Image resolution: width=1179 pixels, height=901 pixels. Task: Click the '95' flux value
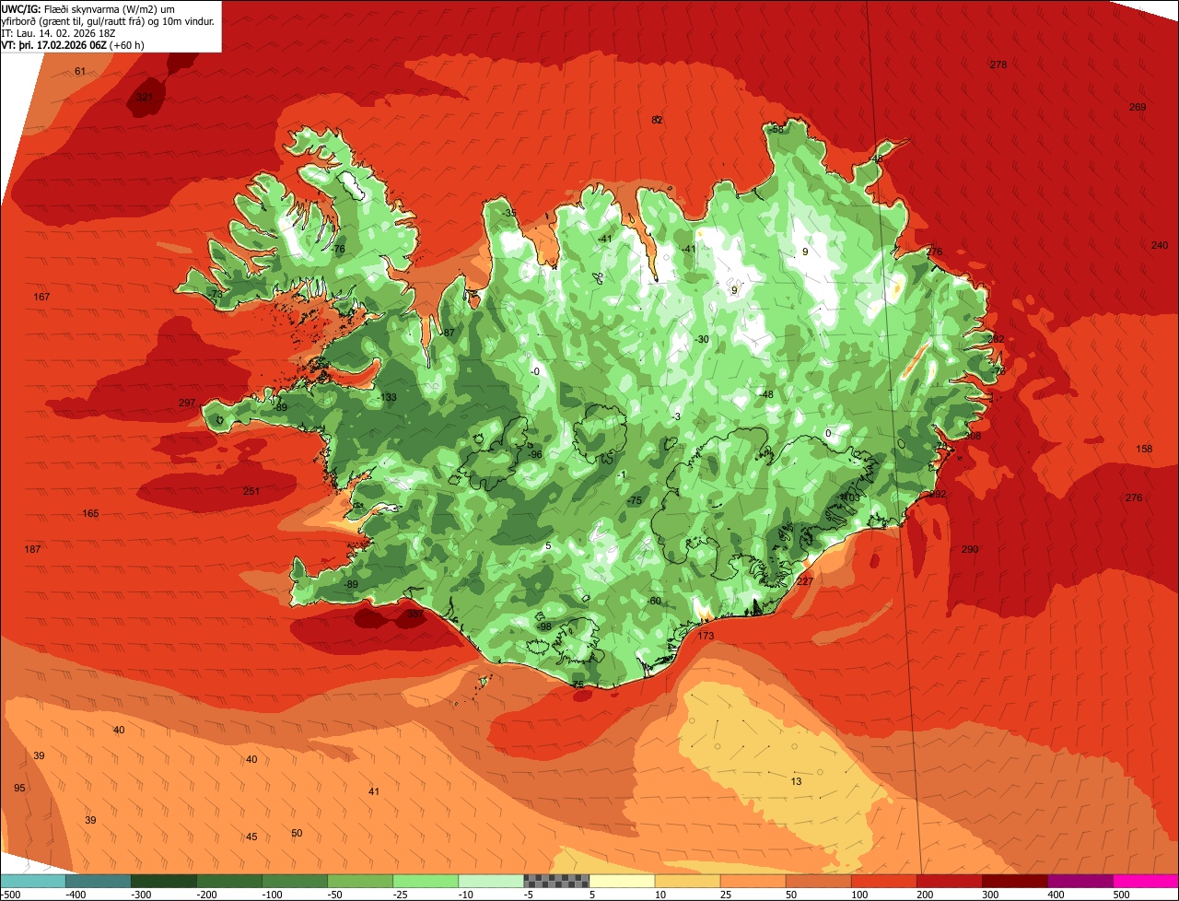tap(19, 788)
